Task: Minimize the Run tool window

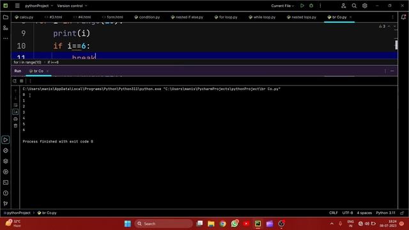Action: click(392, 71)
